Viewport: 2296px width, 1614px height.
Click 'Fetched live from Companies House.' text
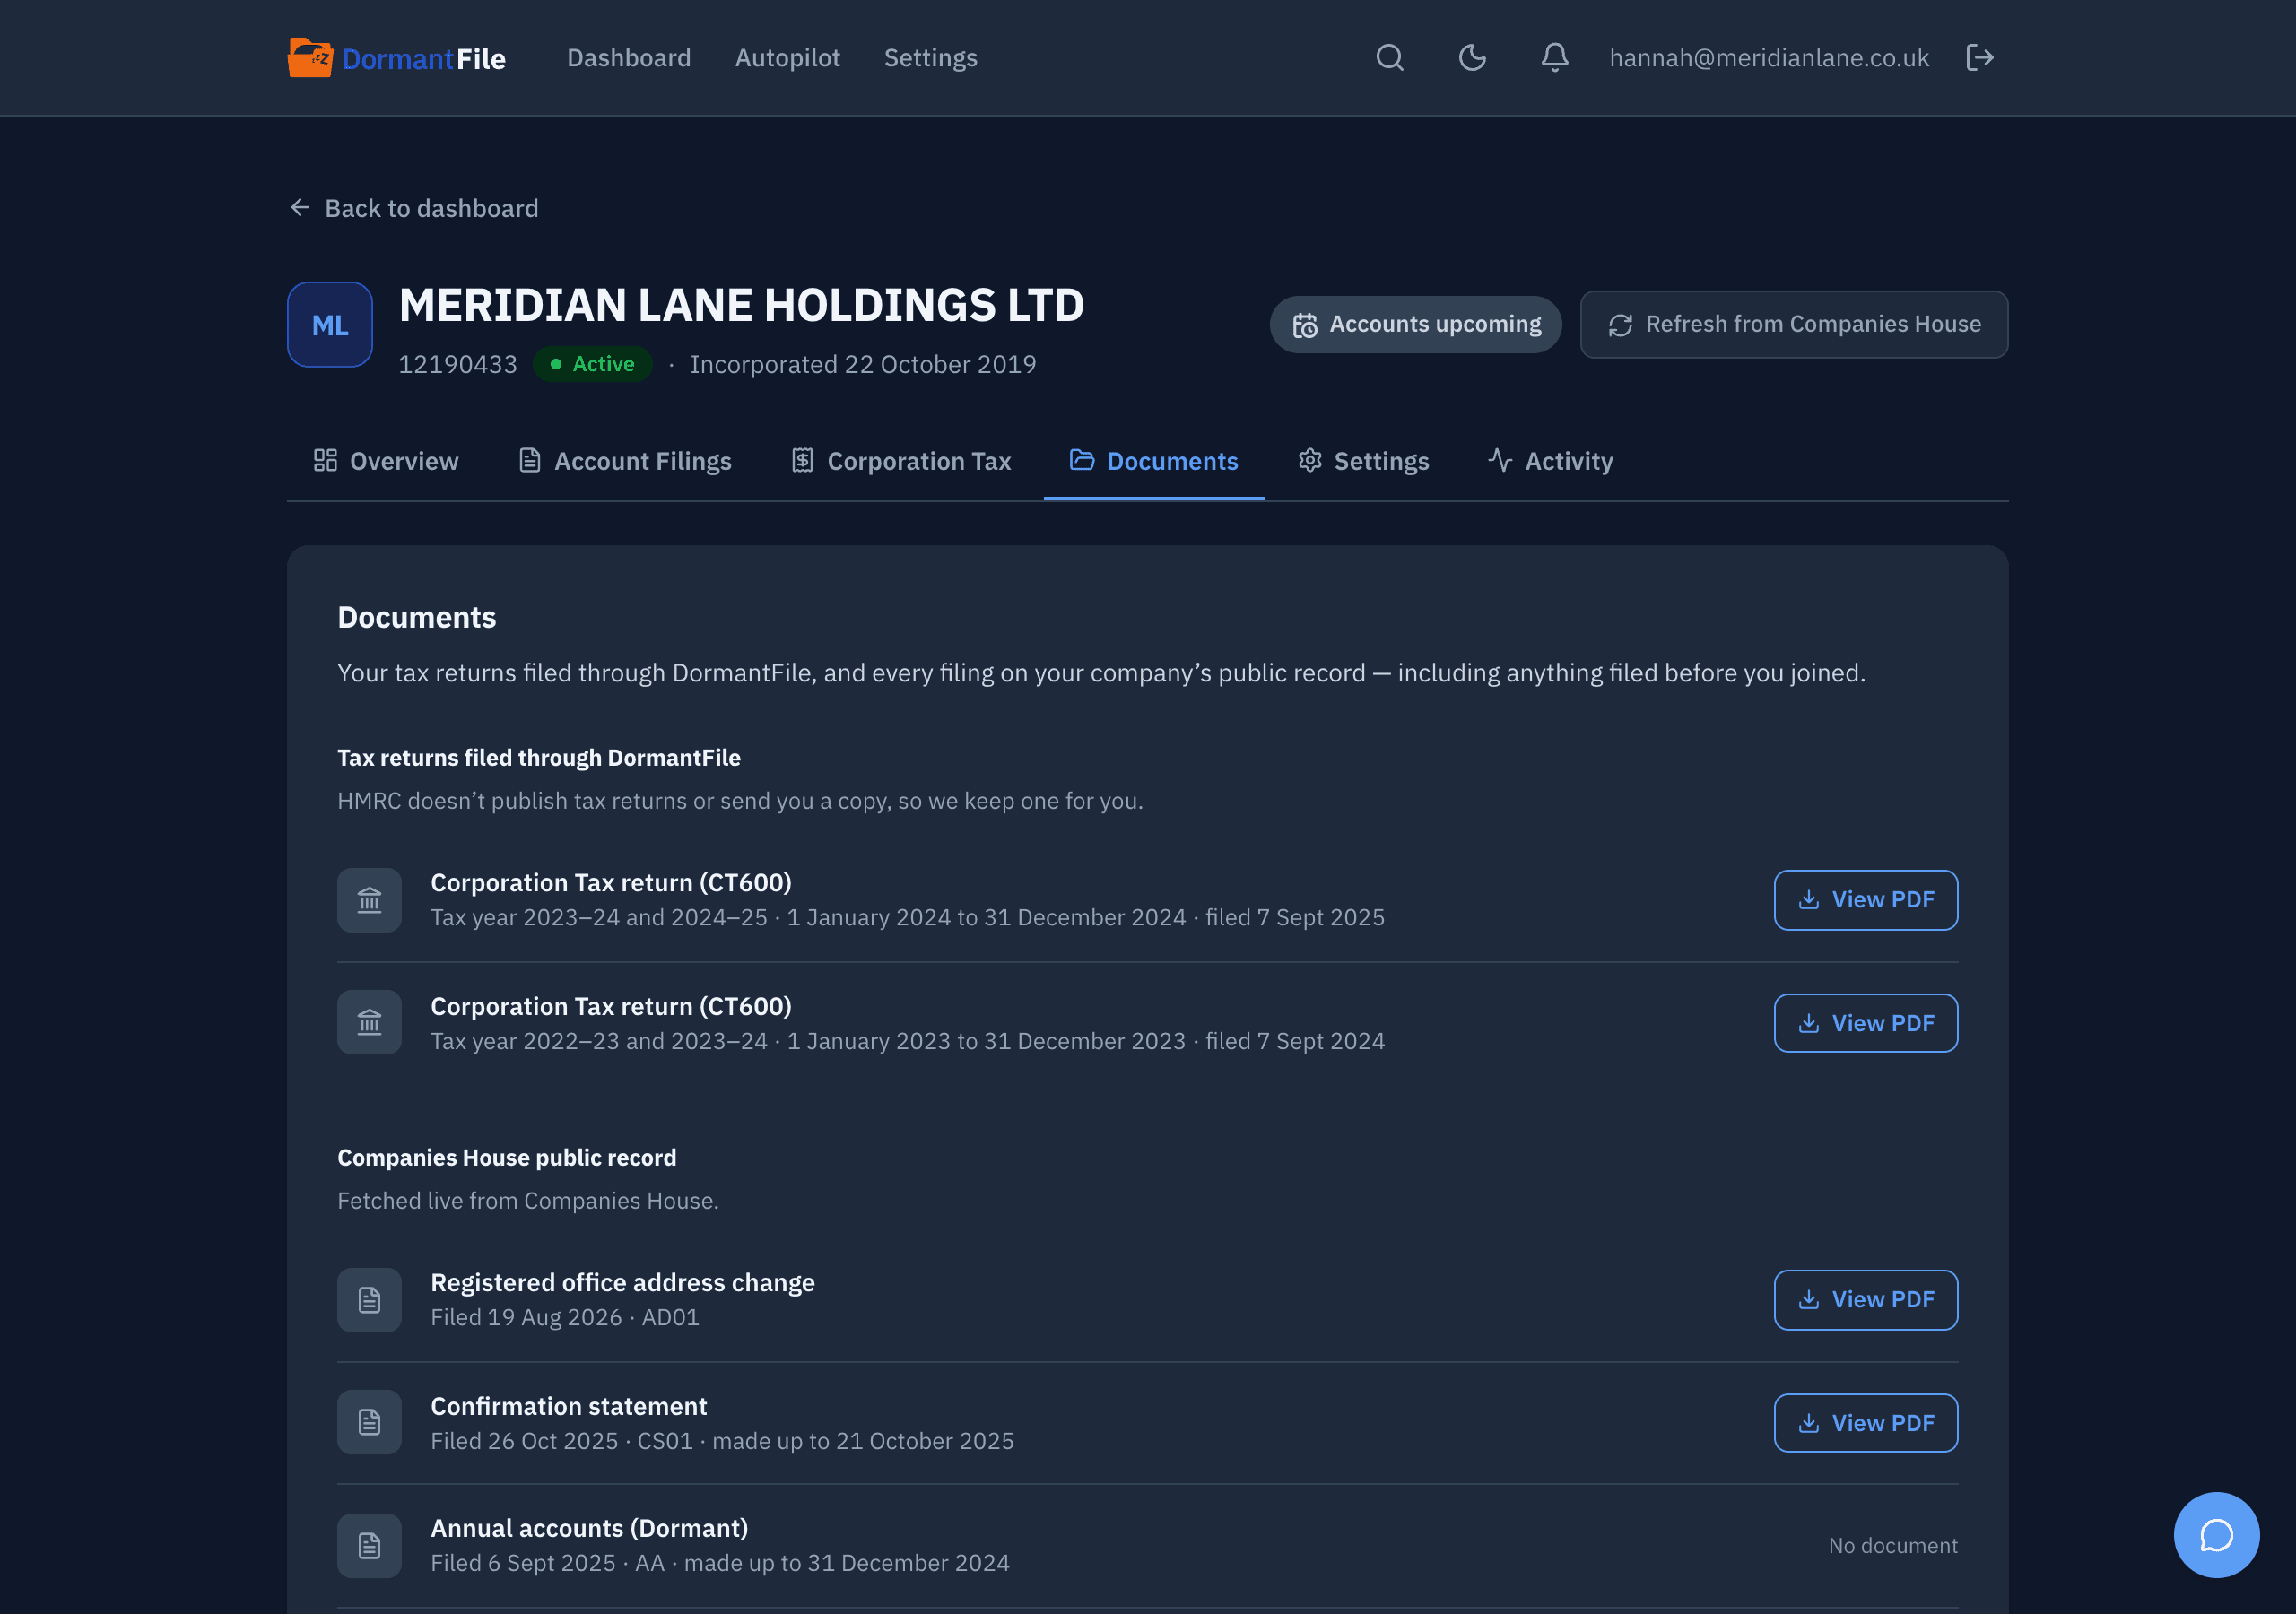(x=528, y=1200)
